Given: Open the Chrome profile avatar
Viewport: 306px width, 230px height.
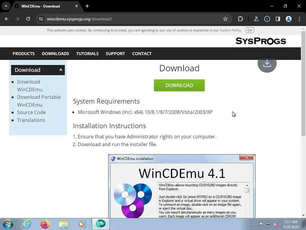Looking at the screenshot, I should tap(289, 19).
